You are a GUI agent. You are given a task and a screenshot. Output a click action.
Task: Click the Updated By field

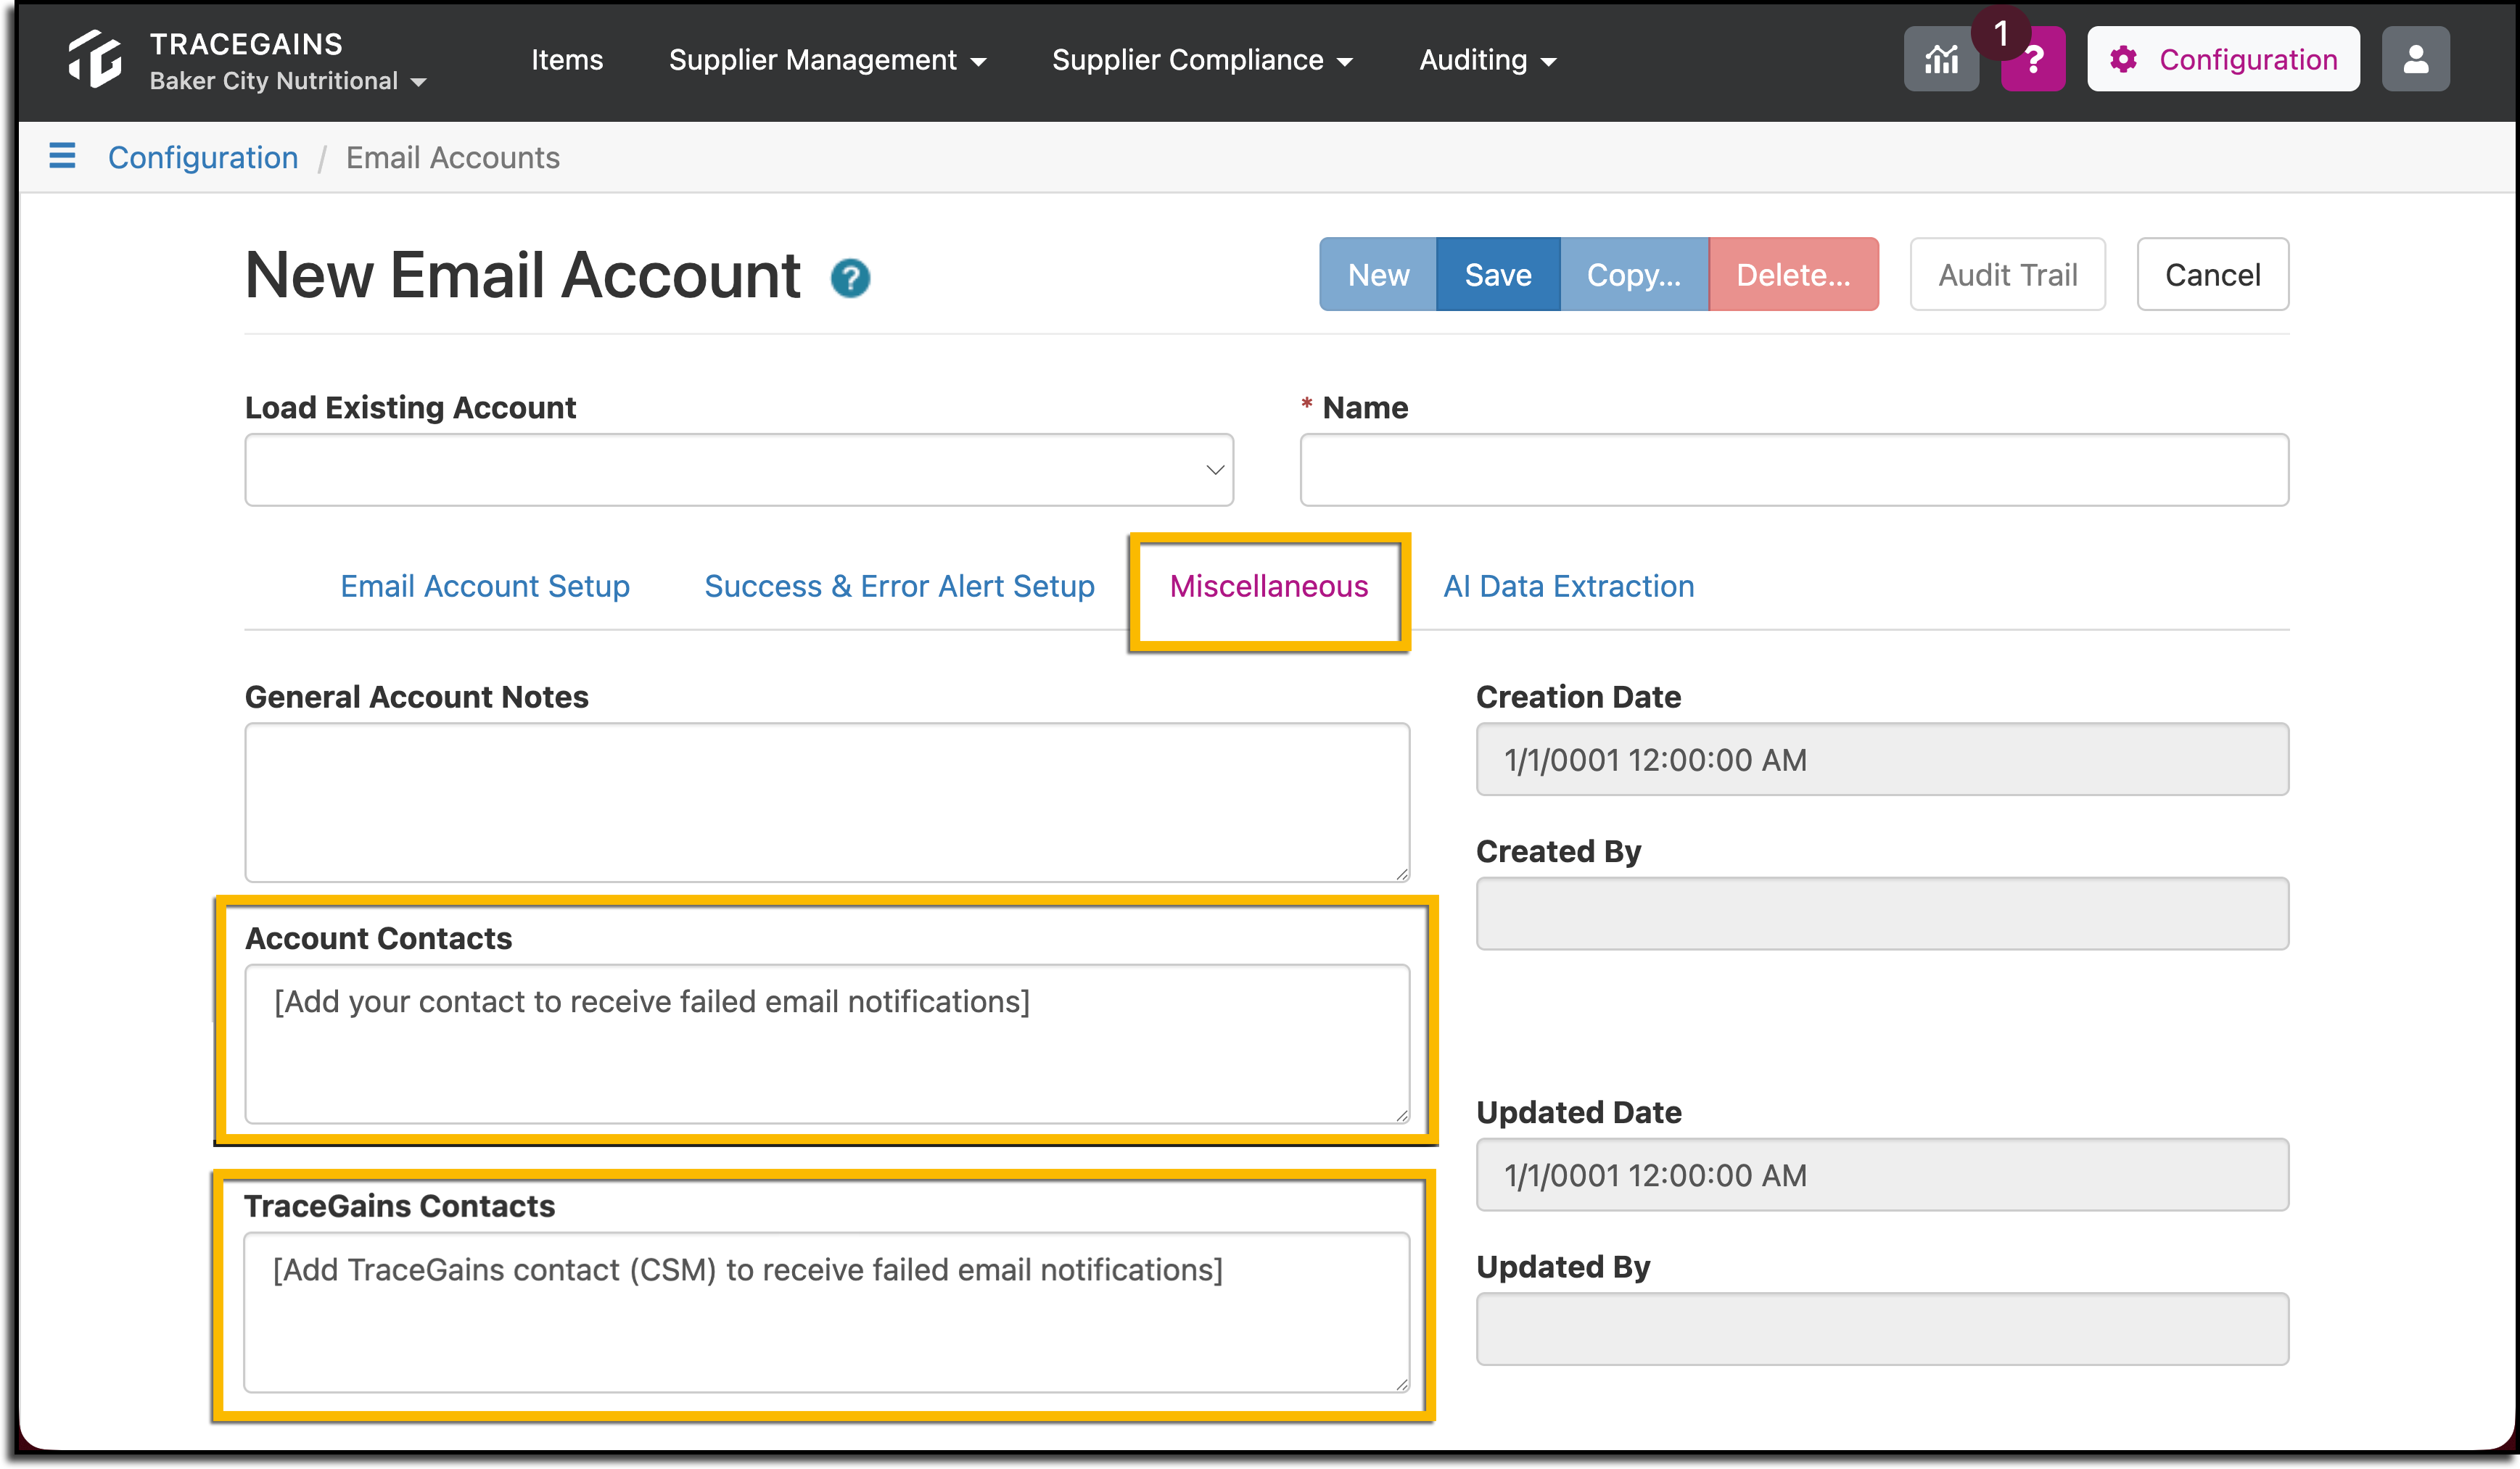(1882, 1329)
